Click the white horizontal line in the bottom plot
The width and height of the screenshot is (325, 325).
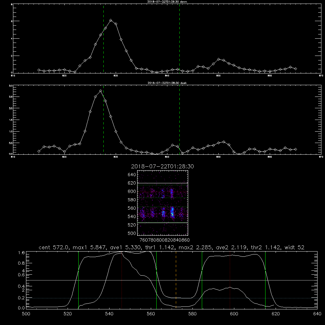coord(172,280)
